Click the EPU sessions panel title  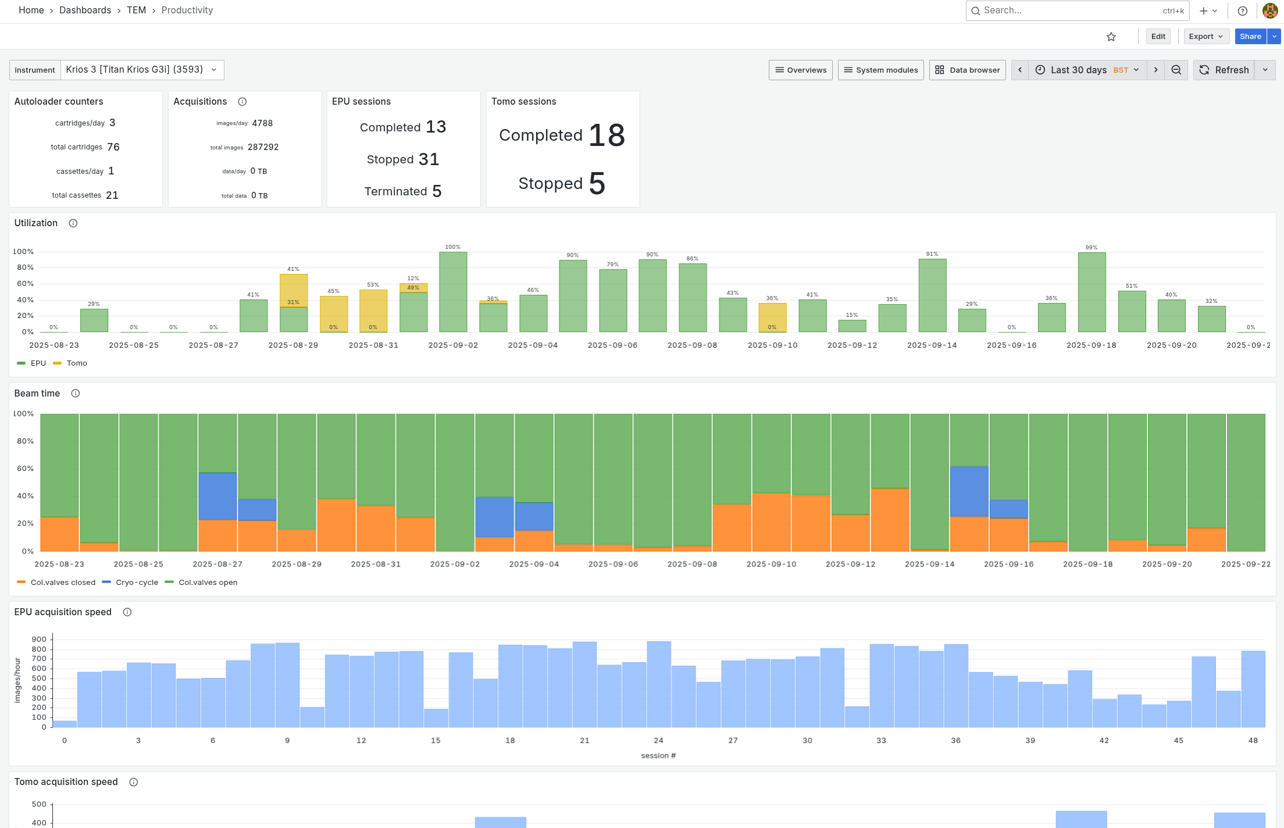click(x=361, y=102)
